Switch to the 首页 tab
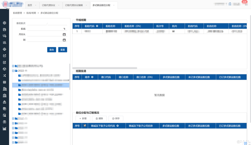The width and height of the screenshot is (251, 145). point(30,5)
